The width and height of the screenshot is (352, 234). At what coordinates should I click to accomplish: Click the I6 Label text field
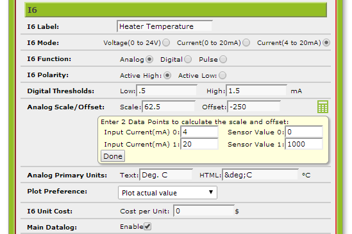click(x=165, y=26)
